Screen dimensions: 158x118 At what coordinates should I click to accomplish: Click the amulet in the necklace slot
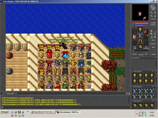coord(135,31)
